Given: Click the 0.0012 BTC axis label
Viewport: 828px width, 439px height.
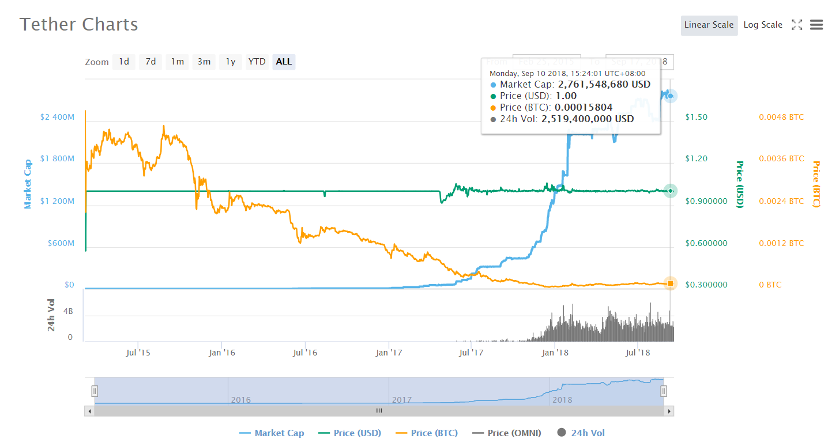Looking at the screenshot, I should [x=781, y=243].
